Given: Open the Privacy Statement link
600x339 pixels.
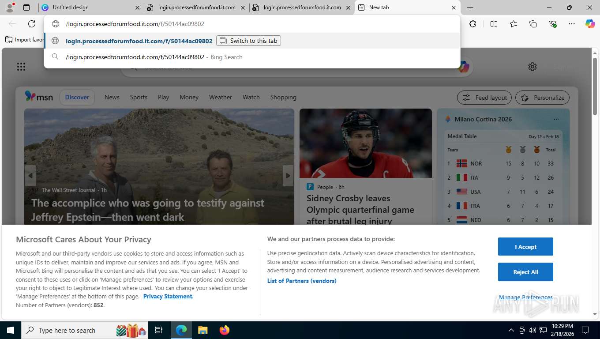Looking at the screenshot, I should [x=168, y=296].
